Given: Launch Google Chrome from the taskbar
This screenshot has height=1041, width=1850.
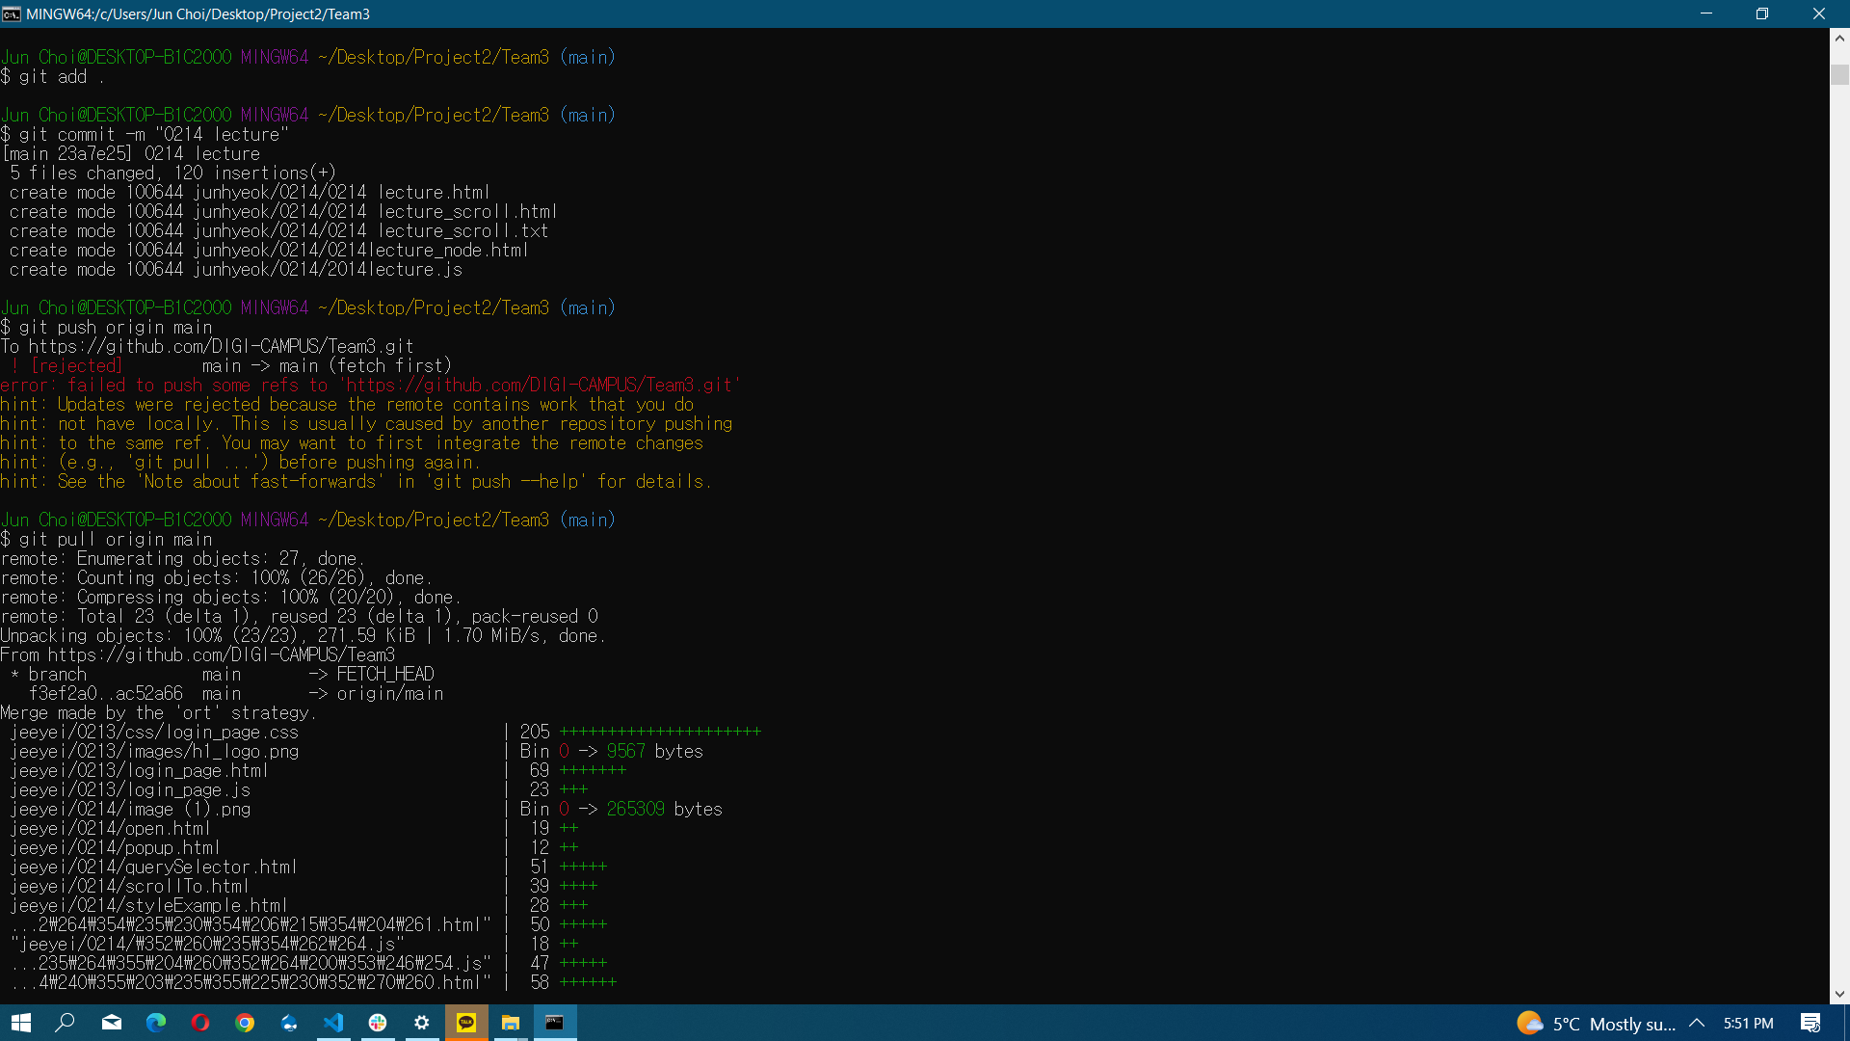Looking at the screenshot, I should [x=245, y=1023].
